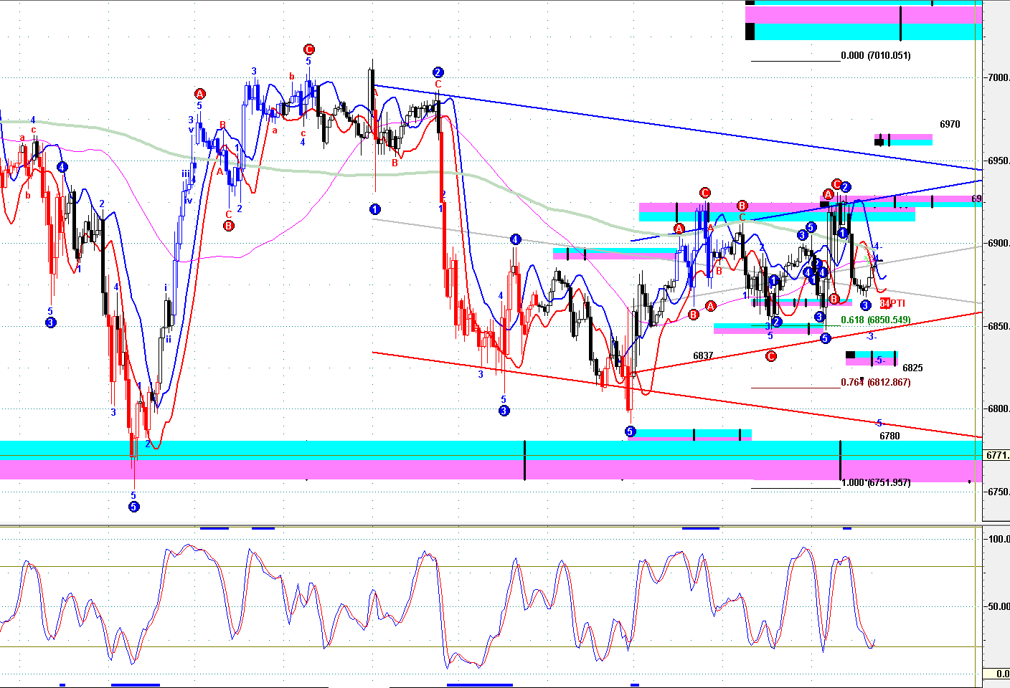Click the 6900 price axis label

pyautogui.click(x=999, y=244)
